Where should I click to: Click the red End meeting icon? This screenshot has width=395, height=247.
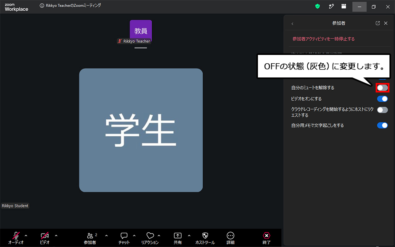click(266, 236)
